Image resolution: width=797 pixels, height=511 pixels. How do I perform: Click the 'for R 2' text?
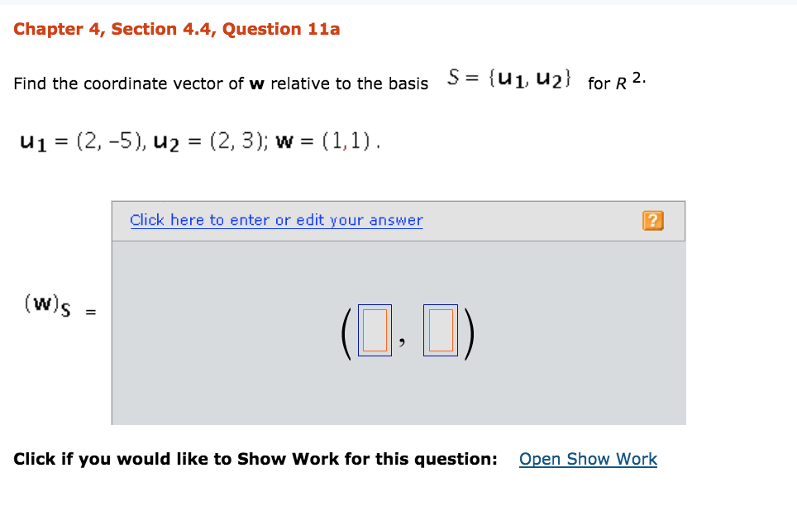pos(618,83)
